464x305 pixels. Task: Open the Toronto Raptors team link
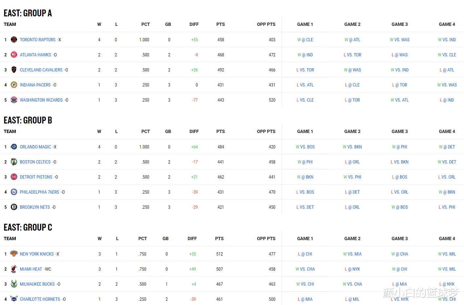pyautogui.click(x=38, y=40)
